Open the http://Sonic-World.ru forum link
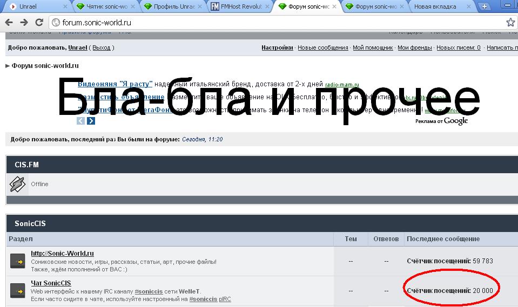518x307 pixels. coord(63,253)
